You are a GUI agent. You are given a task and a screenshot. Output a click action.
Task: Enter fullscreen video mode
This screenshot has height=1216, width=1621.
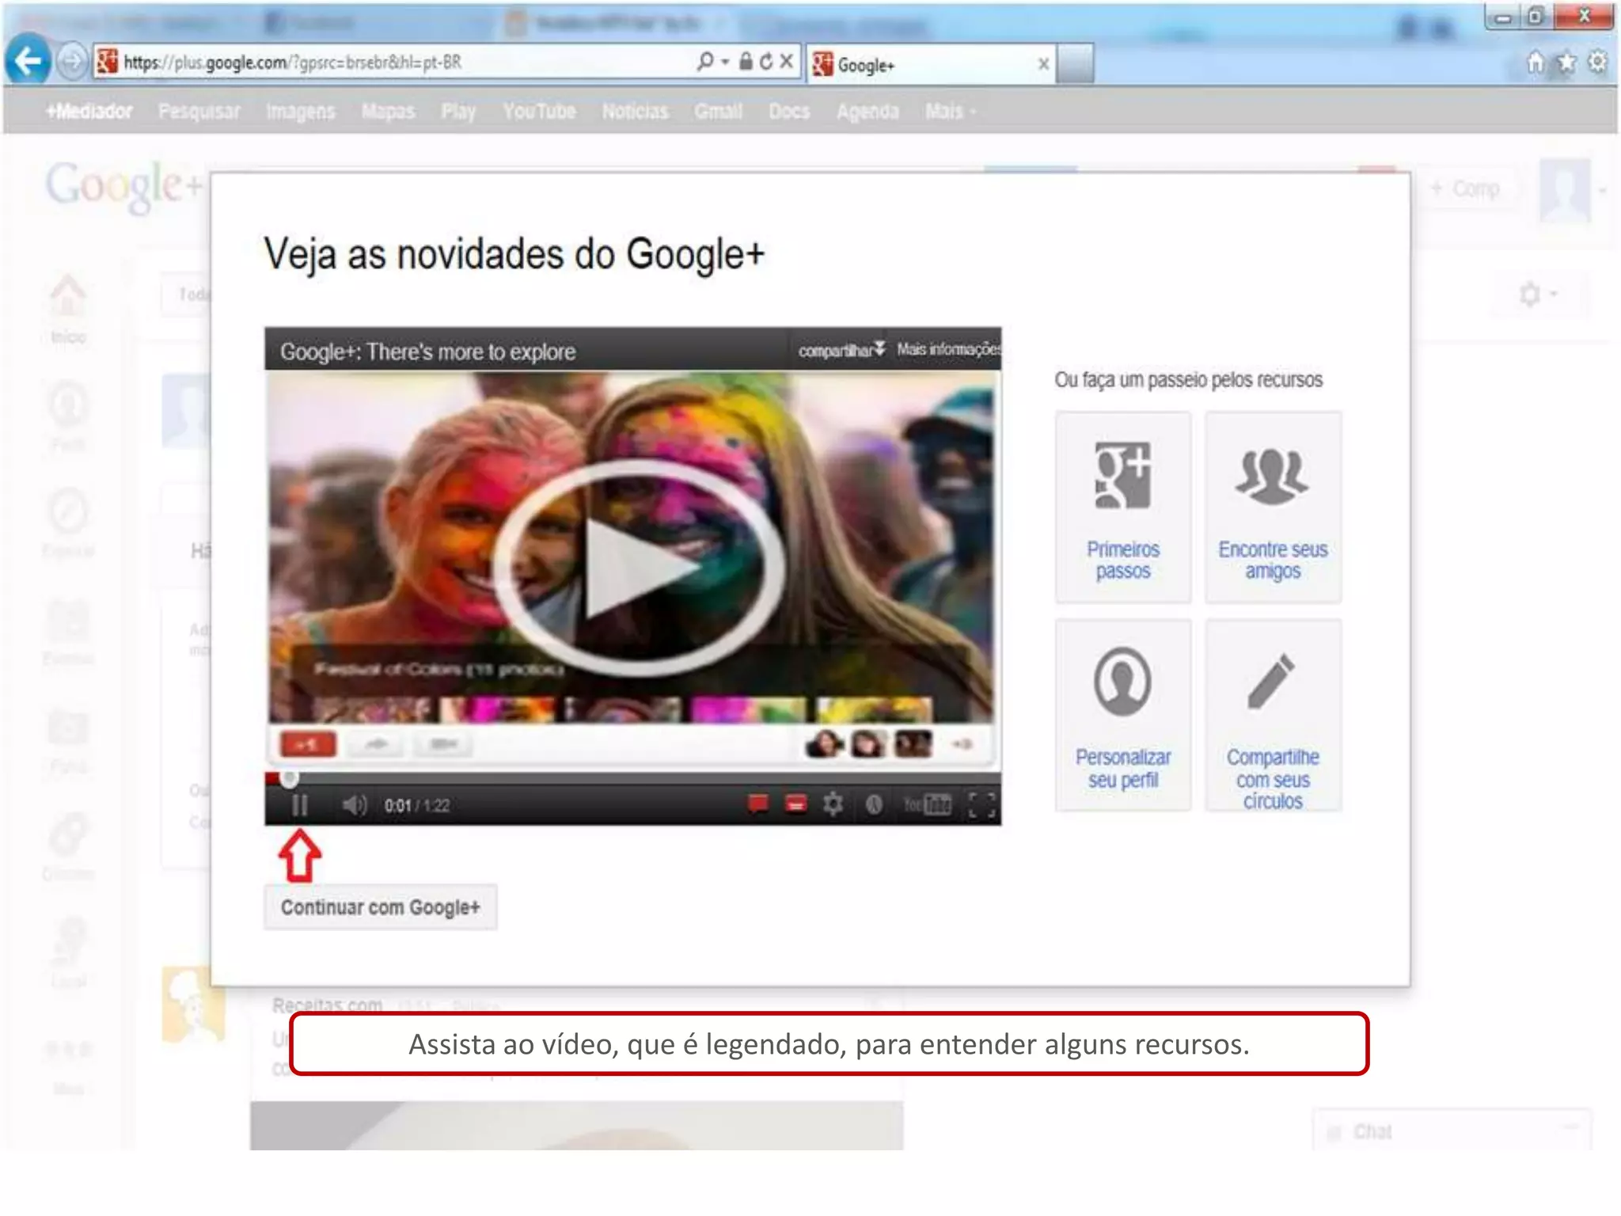[x=981, y=805]
